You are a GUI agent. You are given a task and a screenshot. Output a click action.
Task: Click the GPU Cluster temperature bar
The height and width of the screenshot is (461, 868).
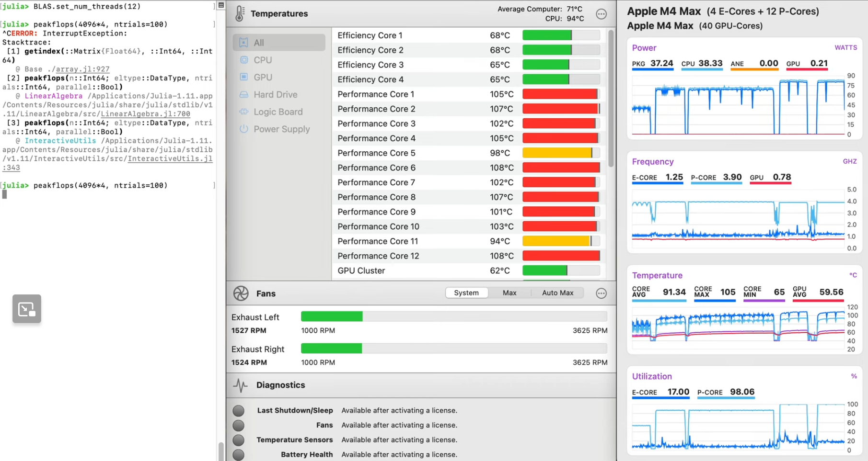pyautogui.click(x=561, y=270)
